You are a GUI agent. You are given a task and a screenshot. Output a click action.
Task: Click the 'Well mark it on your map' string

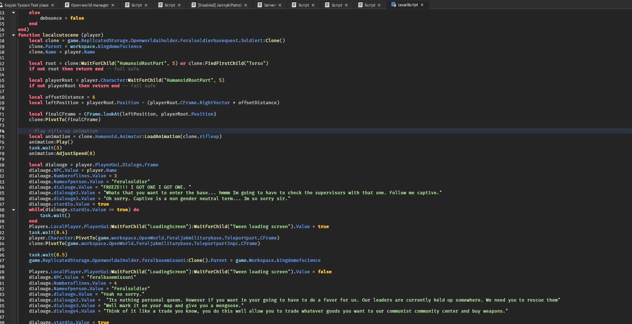[173, 305]
